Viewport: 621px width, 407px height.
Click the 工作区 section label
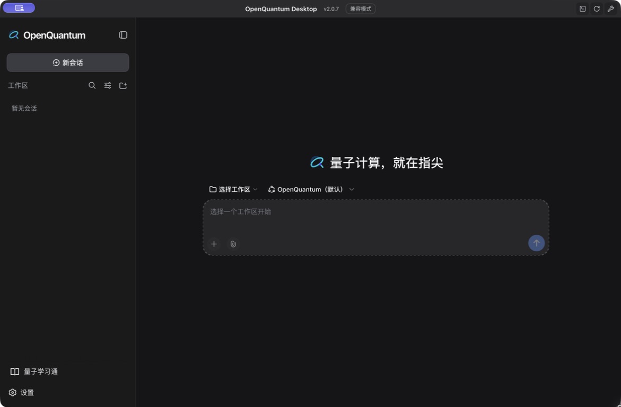pos(18,85)
